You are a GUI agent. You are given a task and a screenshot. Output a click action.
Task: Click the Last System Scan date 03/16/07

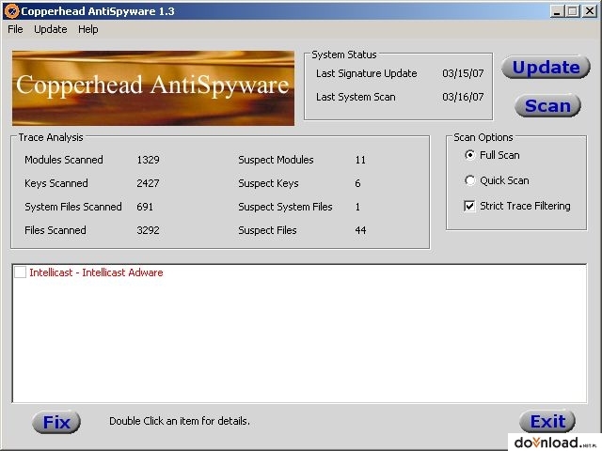click(463, 97)
